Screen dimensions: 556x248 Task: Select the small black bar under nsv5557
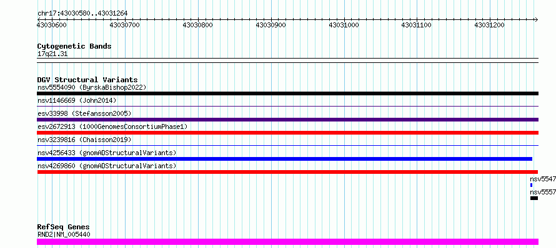(534, 198)
